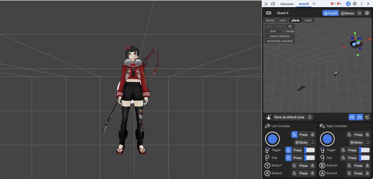This screenshot has width=373, height=179.
Task: Lock the ButtonY press
Action: (313, 166)
